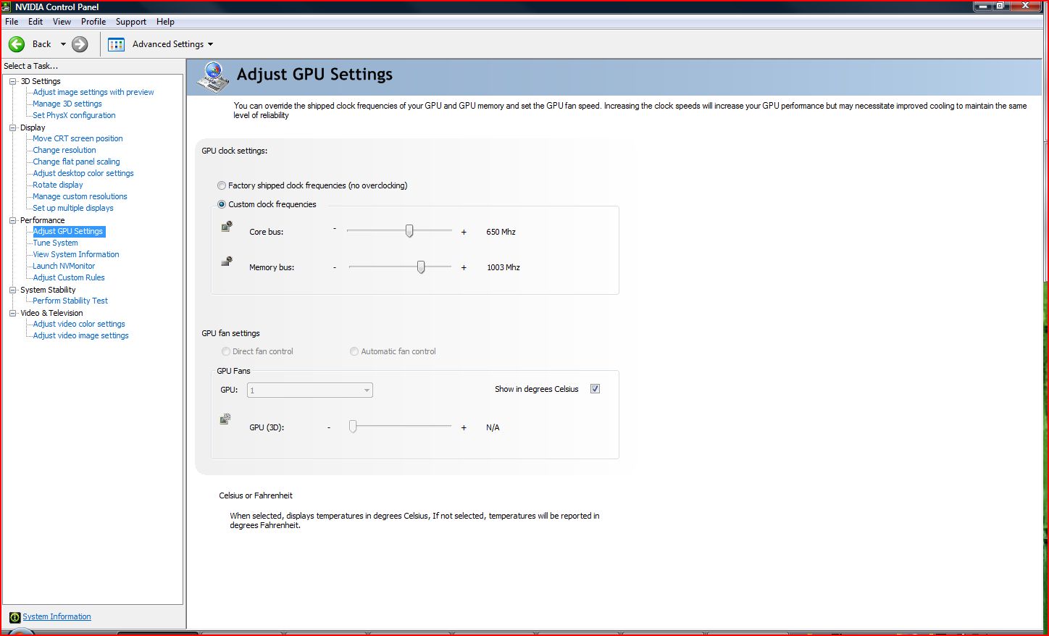Click the Core bus clock icon
This screenshot has height=636, width=1049.
[227, 227]
